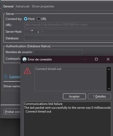Click scroll down arrow in error message box
The height and width of the screenshot is (136, 113).
109,89
